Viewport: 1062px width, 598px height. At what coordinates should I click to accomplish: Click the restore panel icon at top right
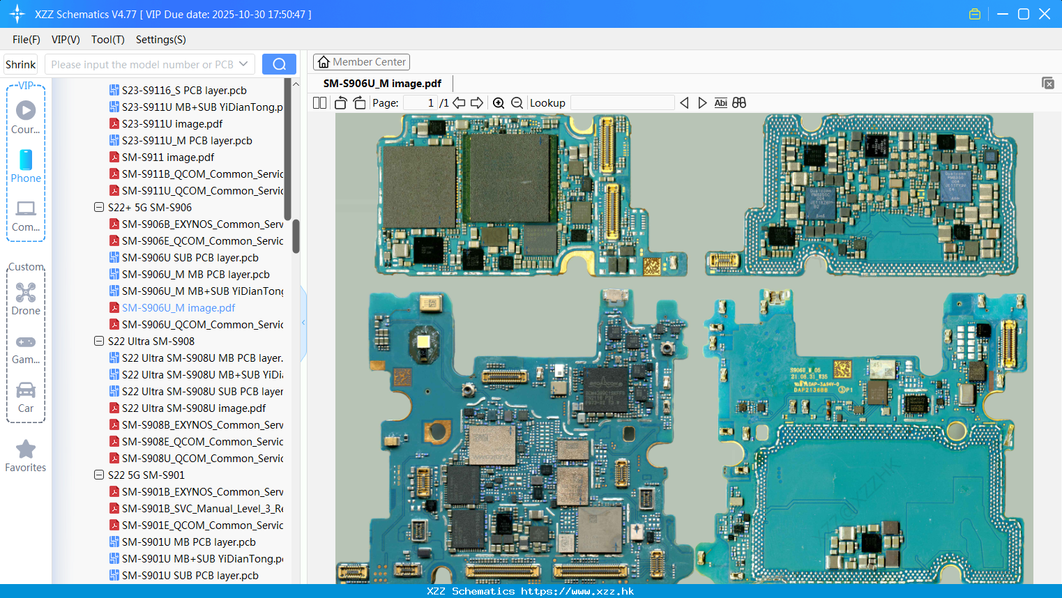[x=1047, y=83]
